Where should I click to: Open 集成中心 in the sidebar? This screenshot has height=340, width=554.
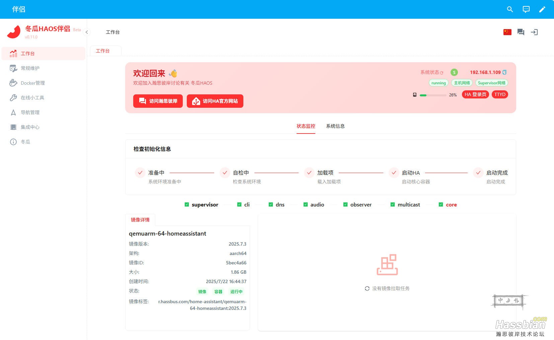pos(44,127)
